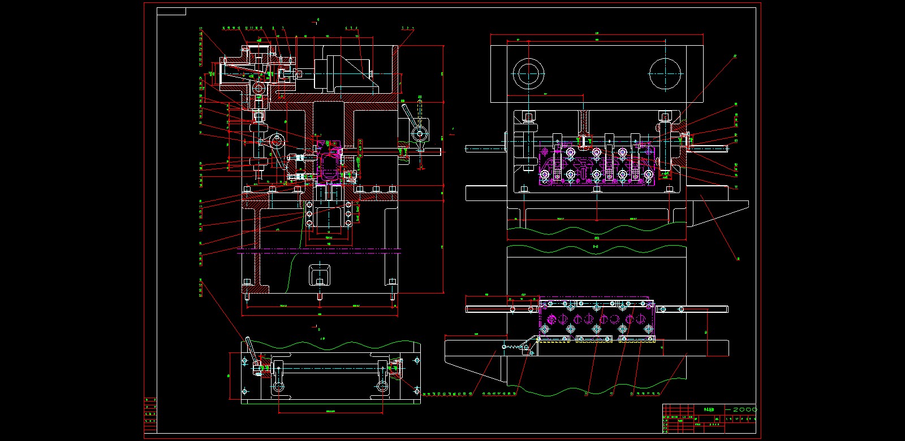Click green title text in title block
The height and width of the screenshot is (441, 905).
tap(709, 409)
